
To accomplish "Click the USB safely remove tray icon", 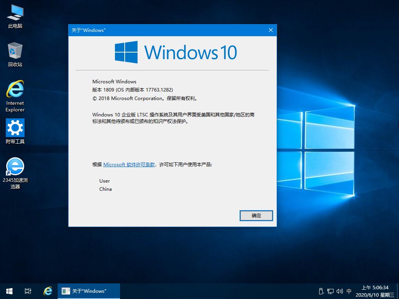I will pos(321,291).
